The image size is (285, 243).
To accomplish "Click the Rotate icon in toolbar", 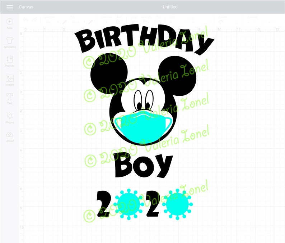I will coord(221,22).
